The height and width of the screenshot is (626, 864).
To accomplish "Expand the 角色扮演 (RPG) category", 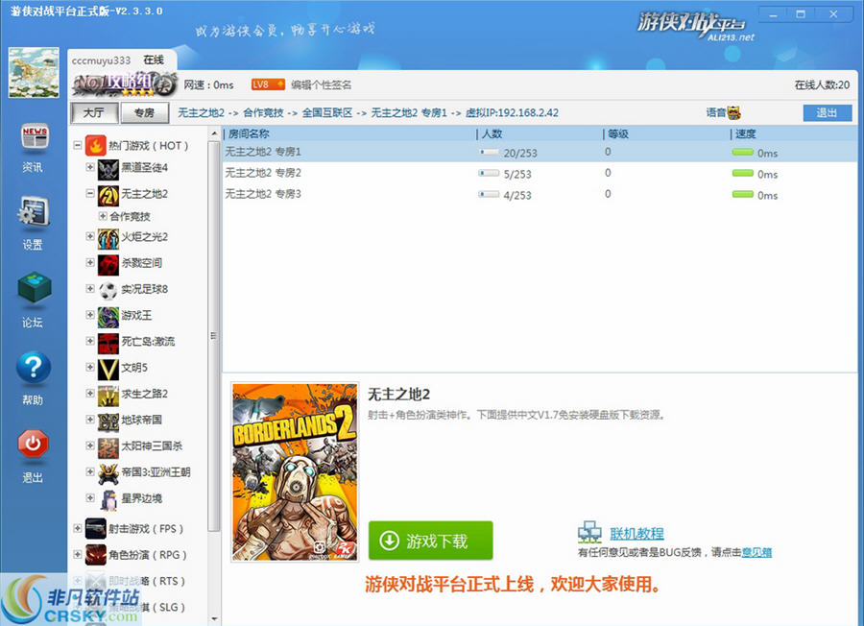I will 78,554.
